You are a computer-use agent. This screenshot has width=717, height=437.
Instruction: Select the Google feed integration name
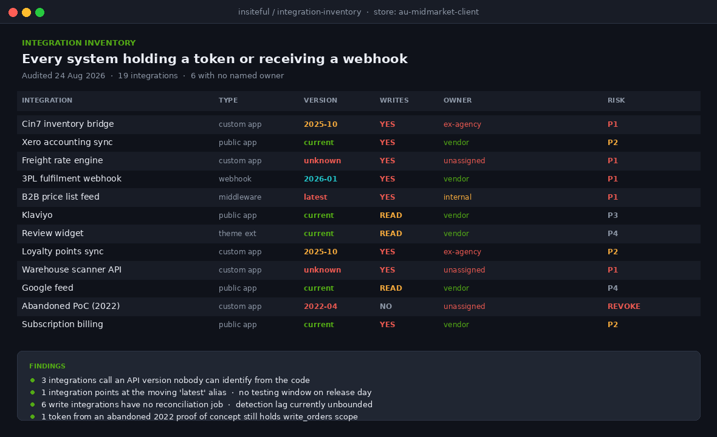coord(47,288)
